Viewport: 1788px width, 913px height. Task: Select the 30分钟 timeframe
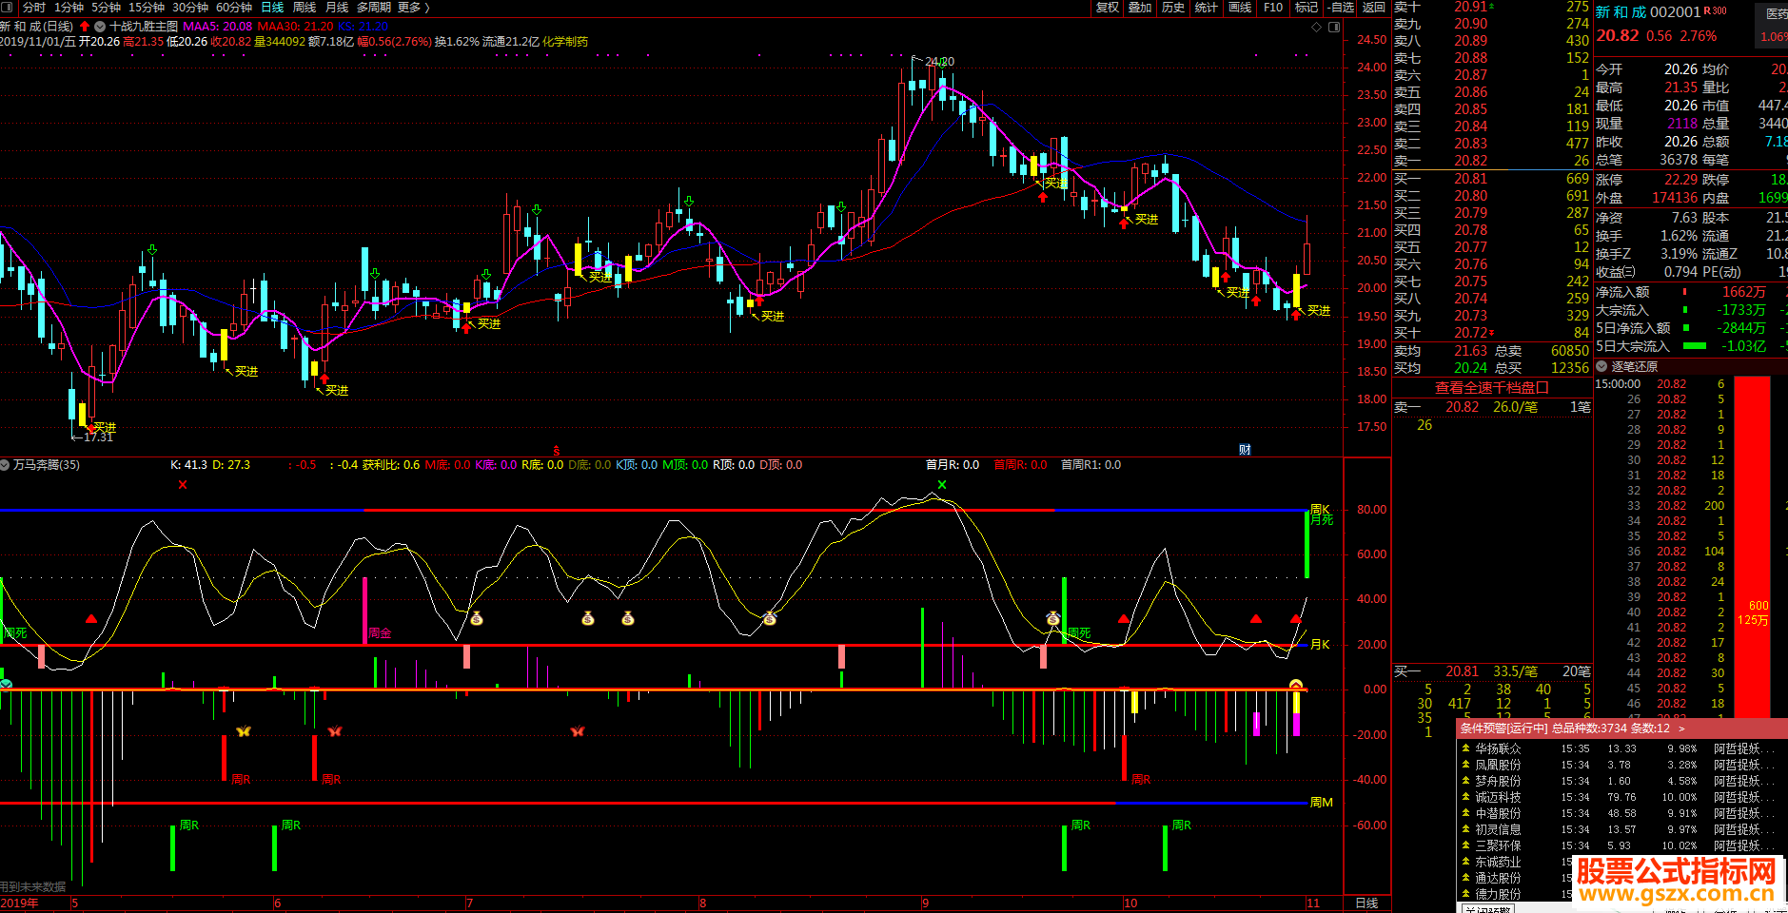tap(190, 8)
